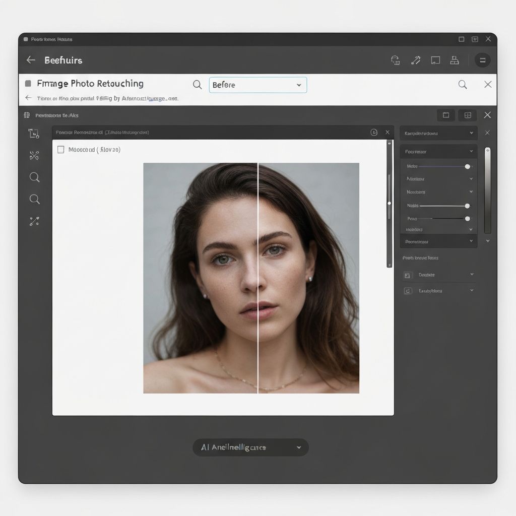Click the back arrow beside Beehuirs title
This screenshot has height=516, width=516.
[x=31, y=60]
